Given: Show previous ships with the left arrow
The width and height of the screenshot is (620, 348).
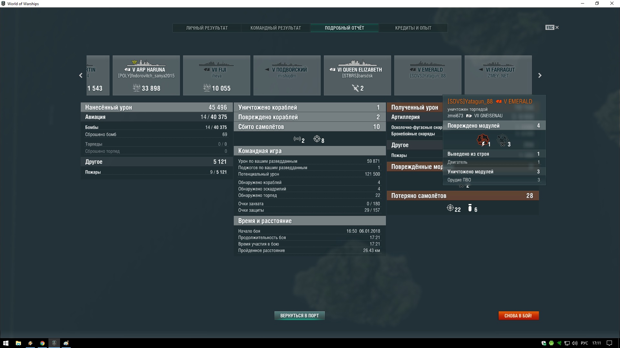Looking at the screenshot, I should (x=81, y=75).
